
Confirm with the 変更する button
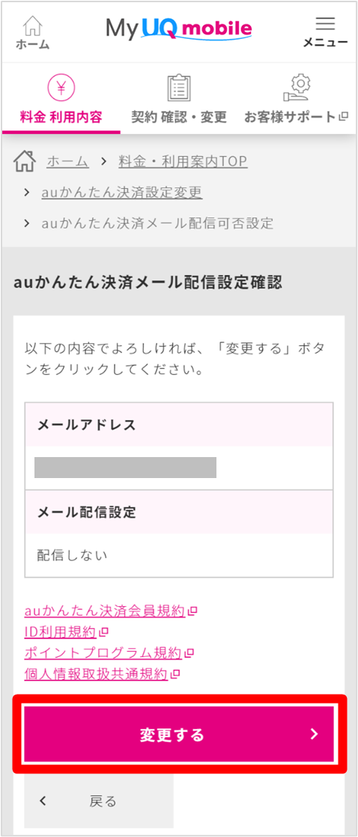tap(179, 734)
